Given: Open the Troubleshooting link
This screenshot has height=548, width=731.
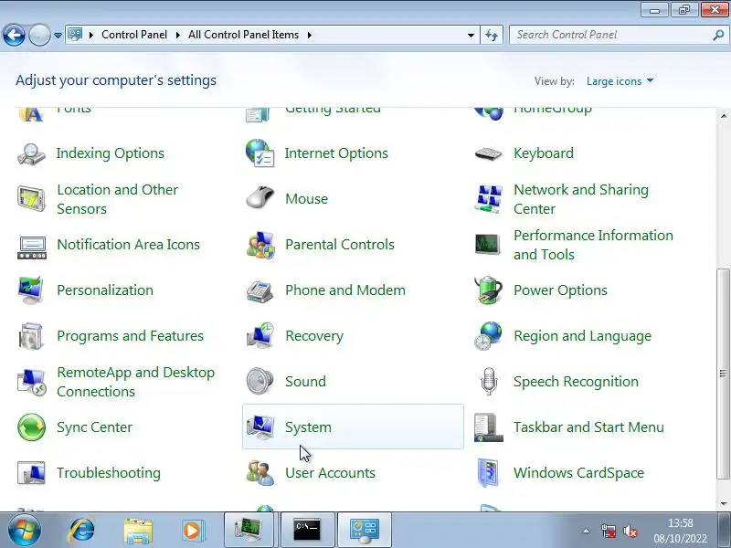Looking at the screenshot, I should (x=109, y=473).
